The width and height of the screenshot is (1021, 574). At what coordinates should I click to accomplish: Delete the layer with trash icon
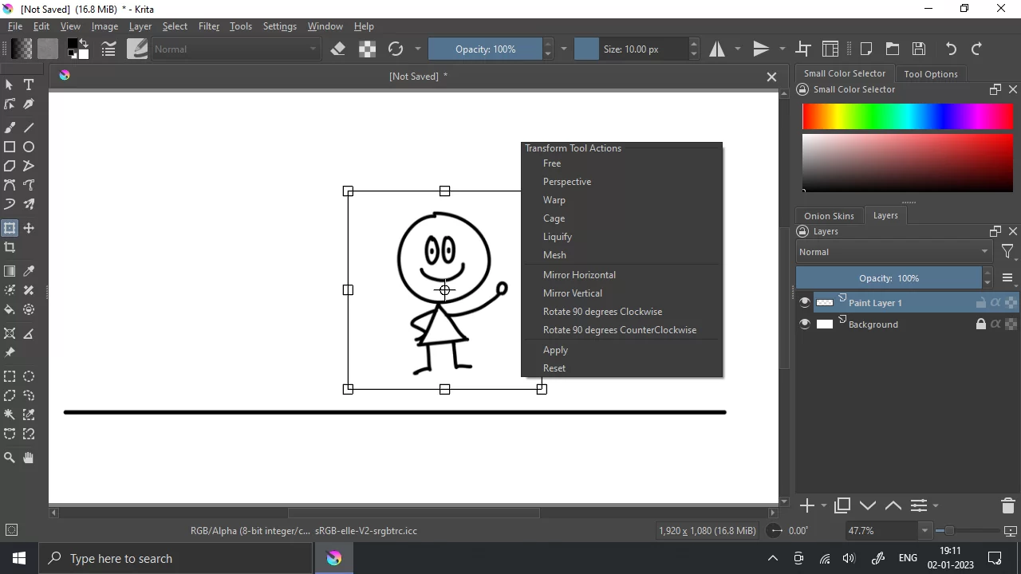pos(1007,505)
